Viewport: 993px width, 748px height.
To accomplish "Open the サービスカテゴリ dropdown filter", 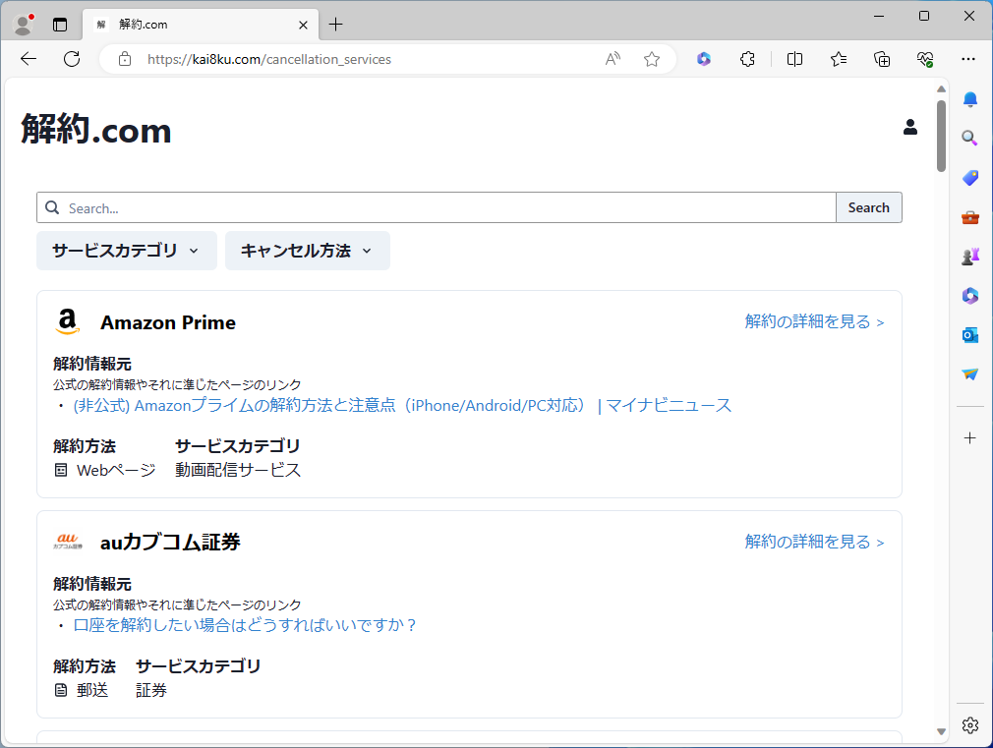I will 126,251.
